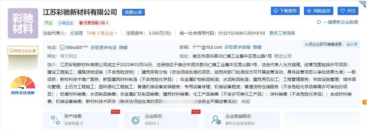
Task: Hide email via 隐藏 link
Action: click(257, 47)
